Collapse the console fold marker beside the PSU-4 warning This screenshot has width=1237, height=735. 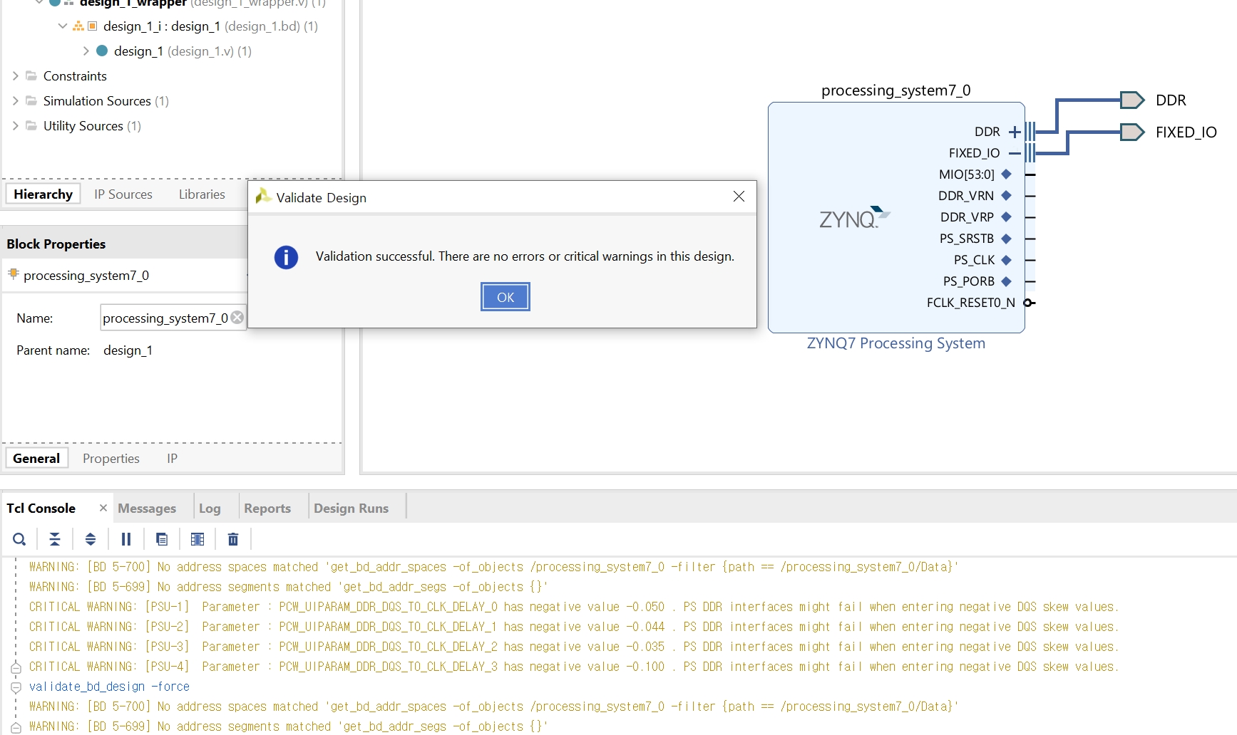pyautogui.click(x=16, y=667)
